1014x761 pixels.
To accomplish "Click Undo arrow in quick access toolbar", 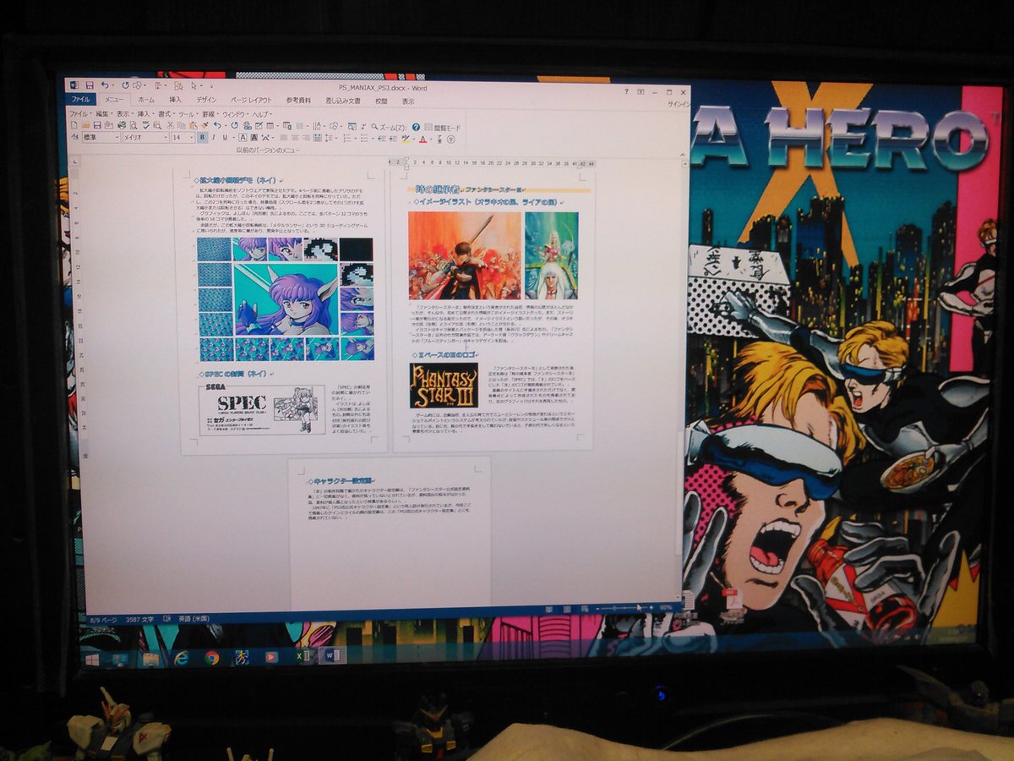I will tap(105, 85).
